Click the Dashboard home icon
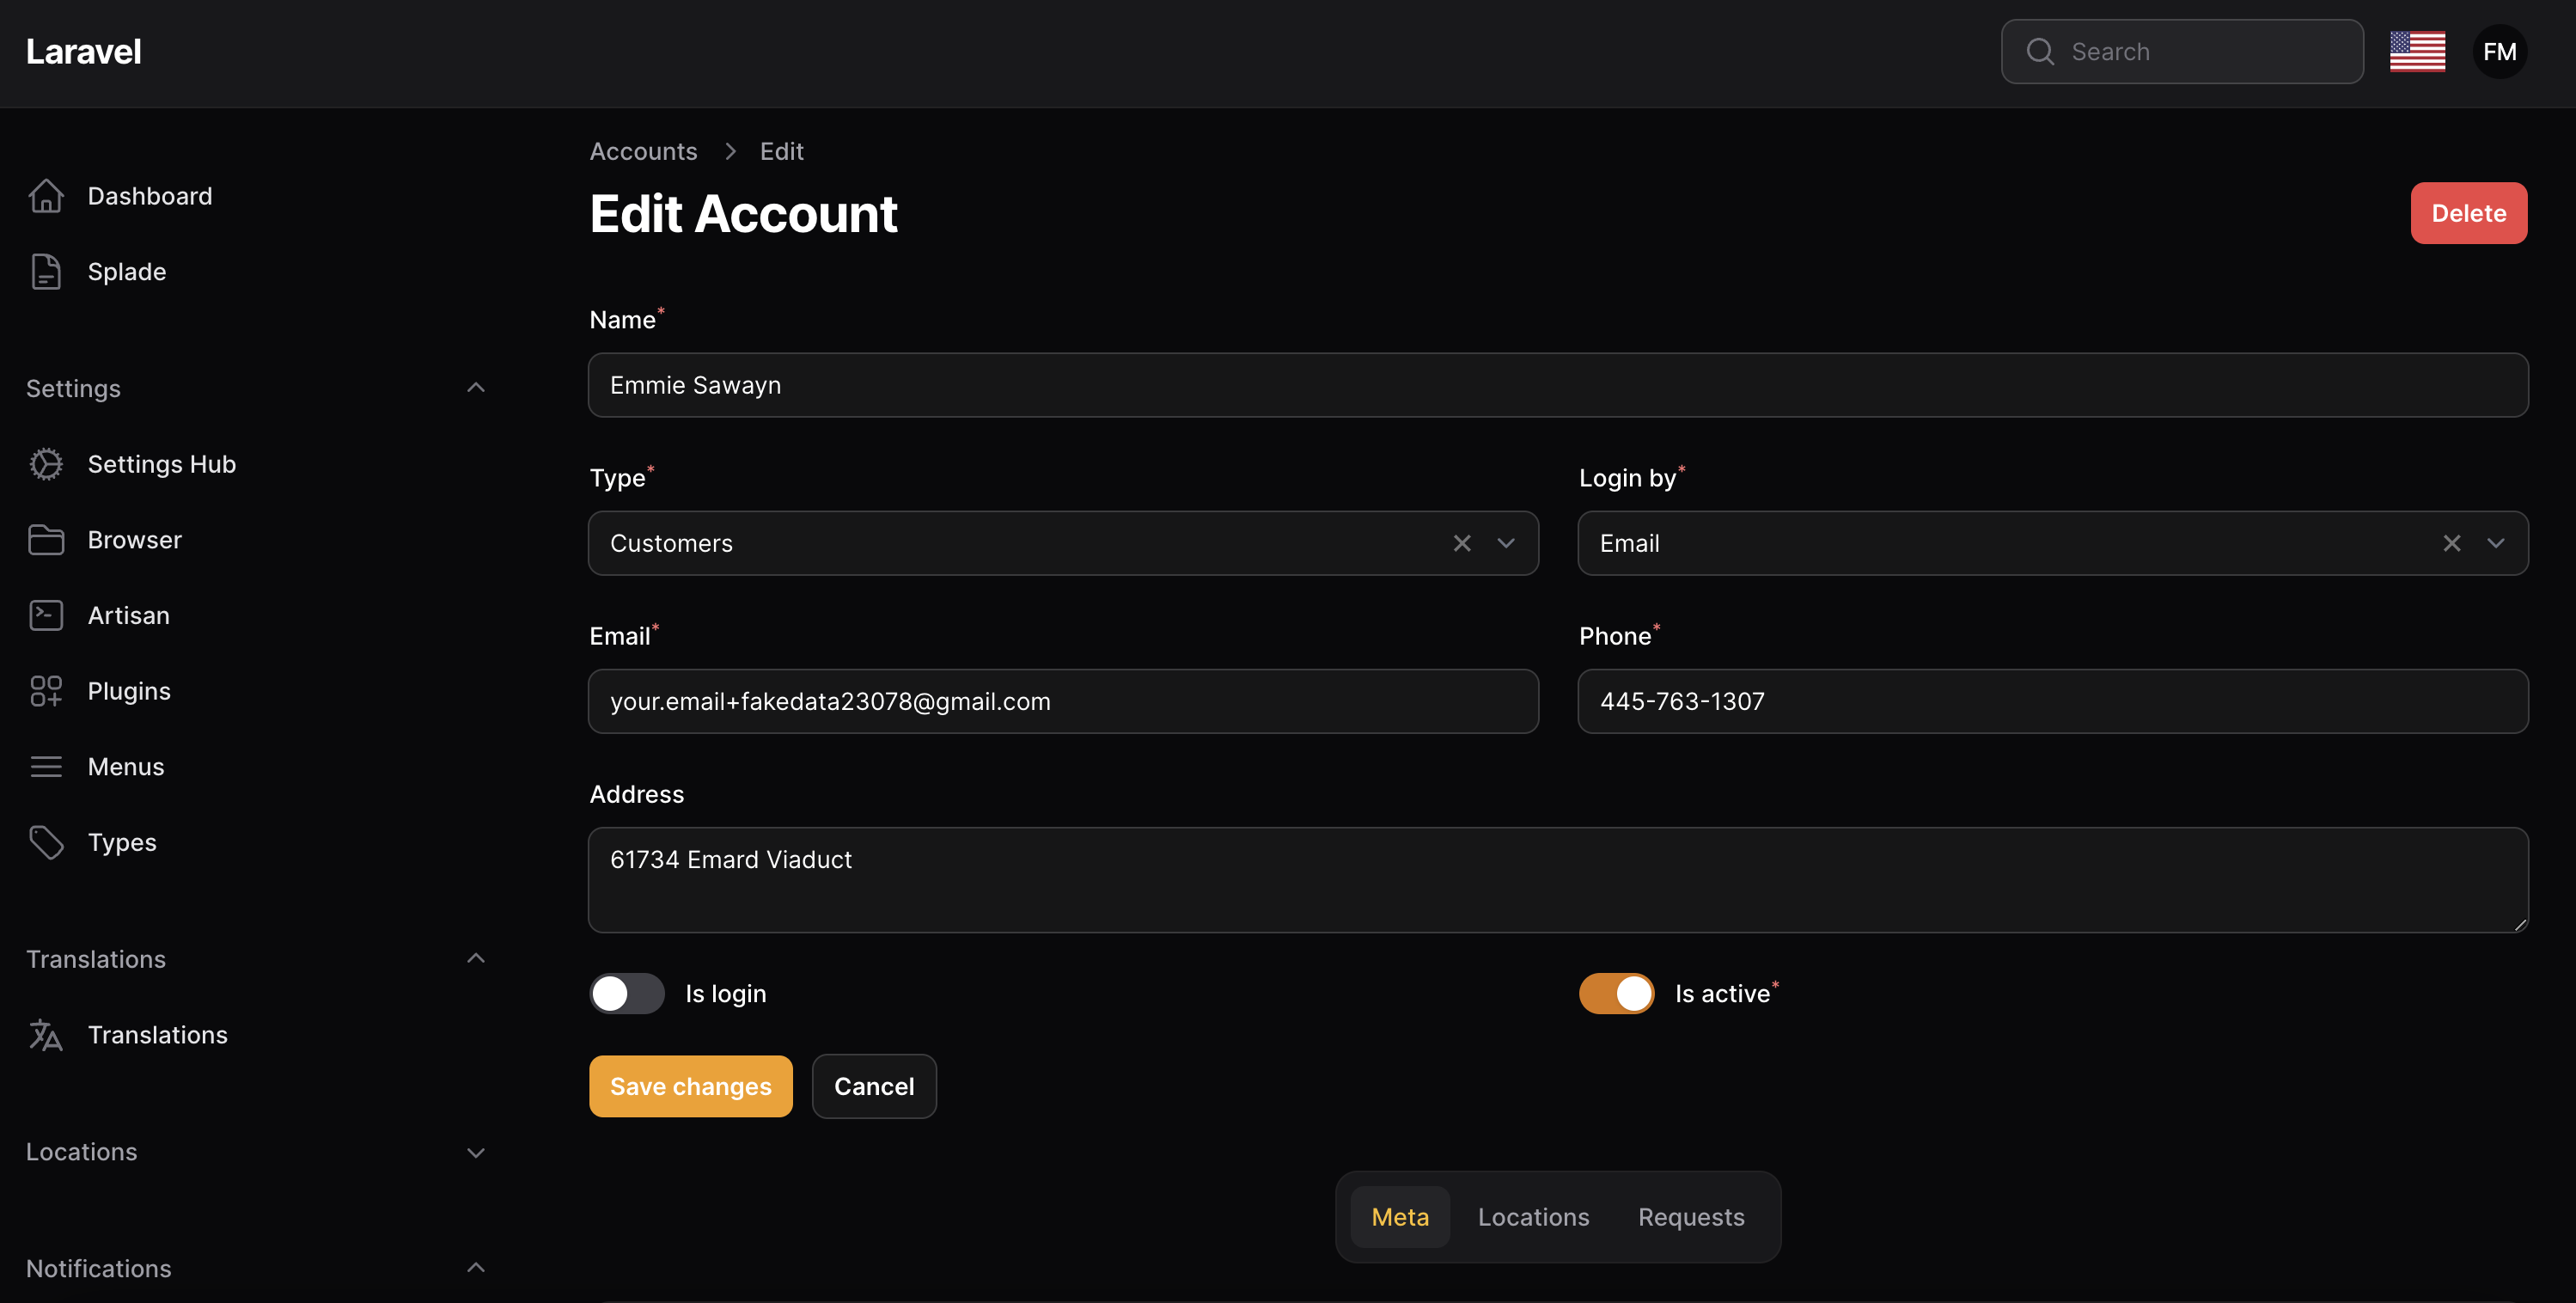Viewport: 2576px width, 1303px height. (46, 196)
